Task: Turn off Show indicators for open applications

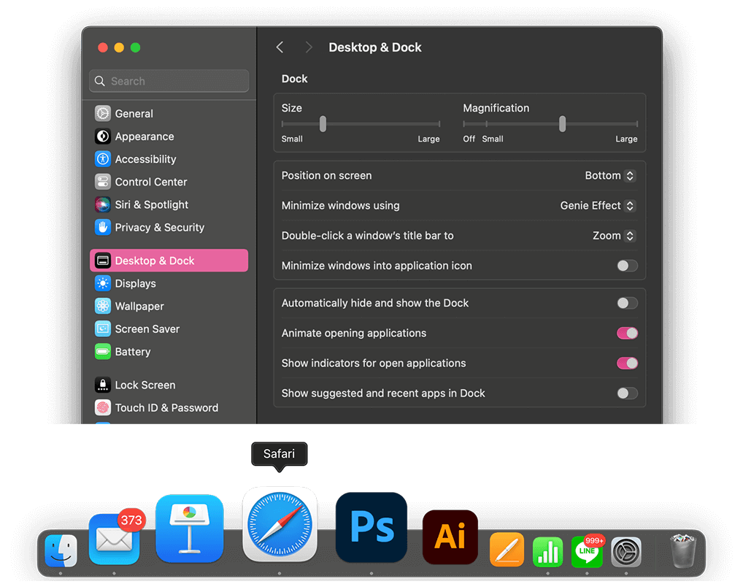Action: click(627, 363)
